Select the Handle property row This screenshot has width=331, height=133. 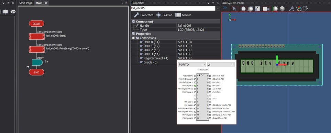point(176,25)
